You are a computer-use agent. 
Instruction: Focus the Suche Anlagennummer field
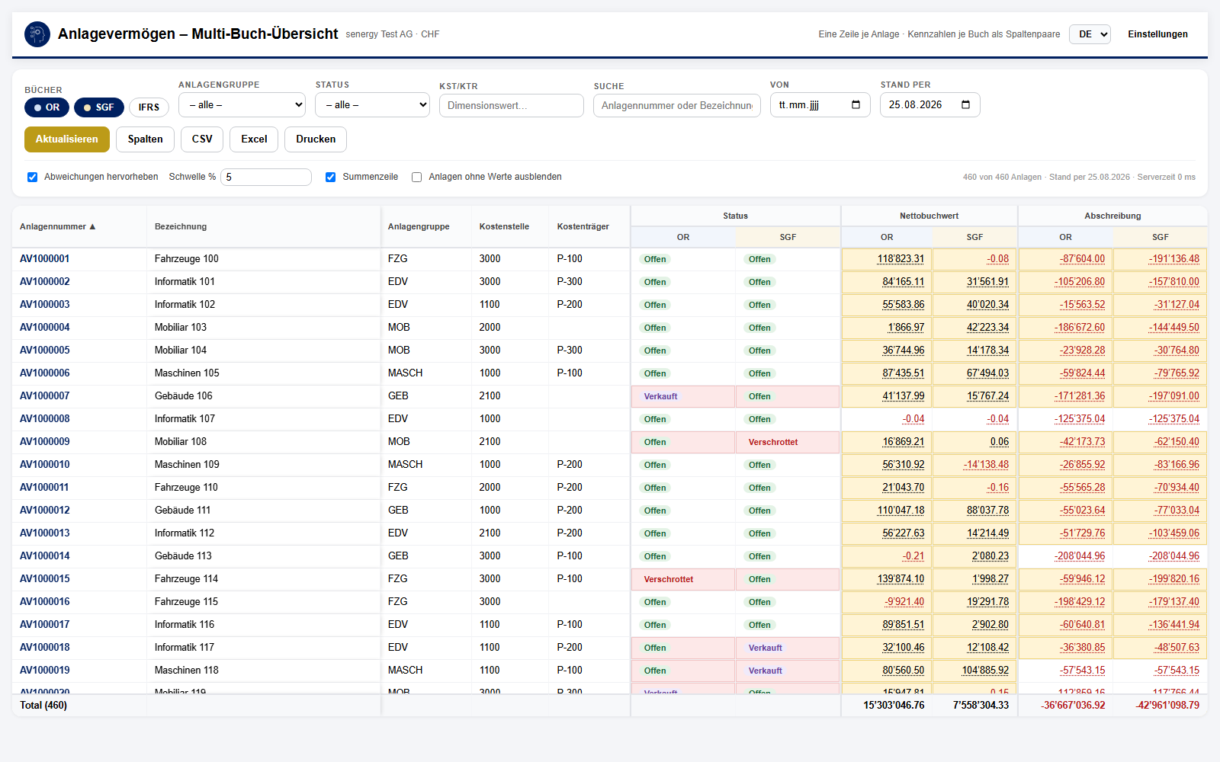(x=677, y=106)
